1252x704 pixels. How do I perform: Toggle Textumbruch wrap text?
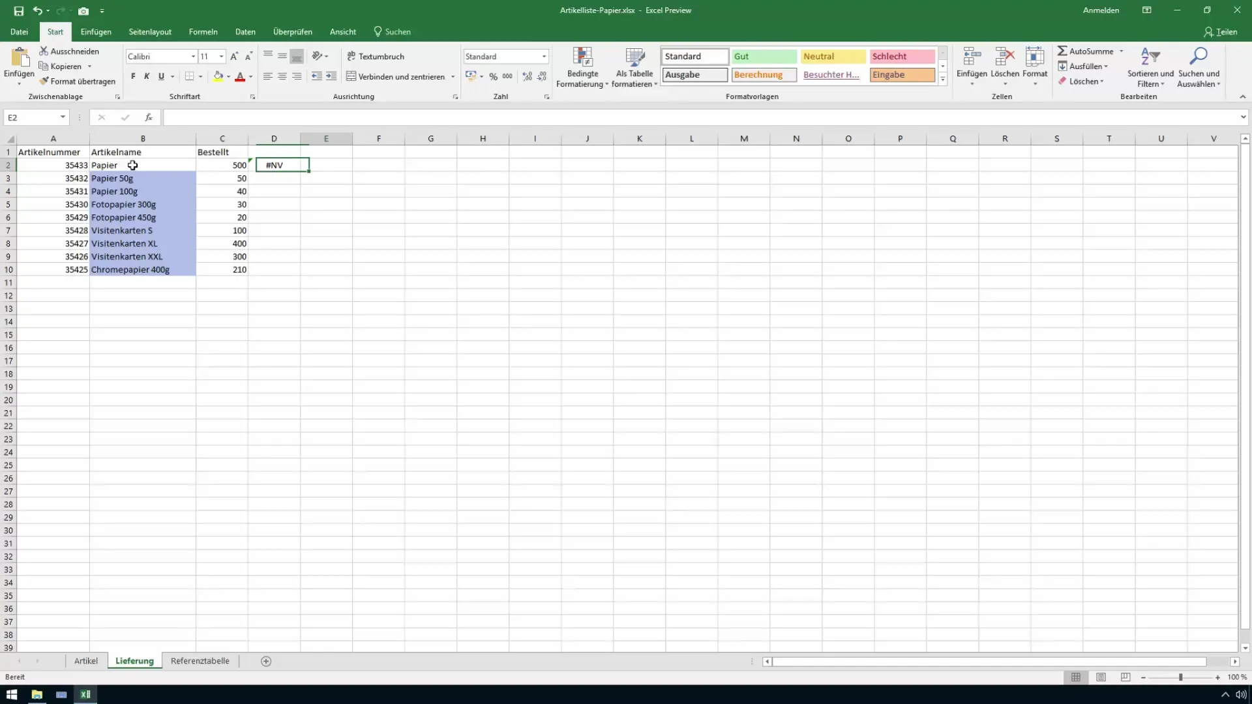coord(376,56)
